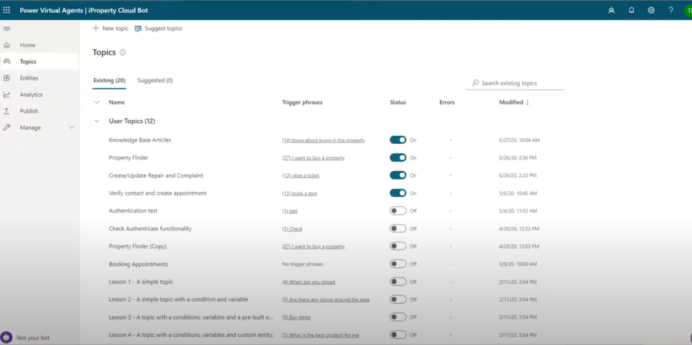
Task: Click the New topic button
Action: (110, 28)
